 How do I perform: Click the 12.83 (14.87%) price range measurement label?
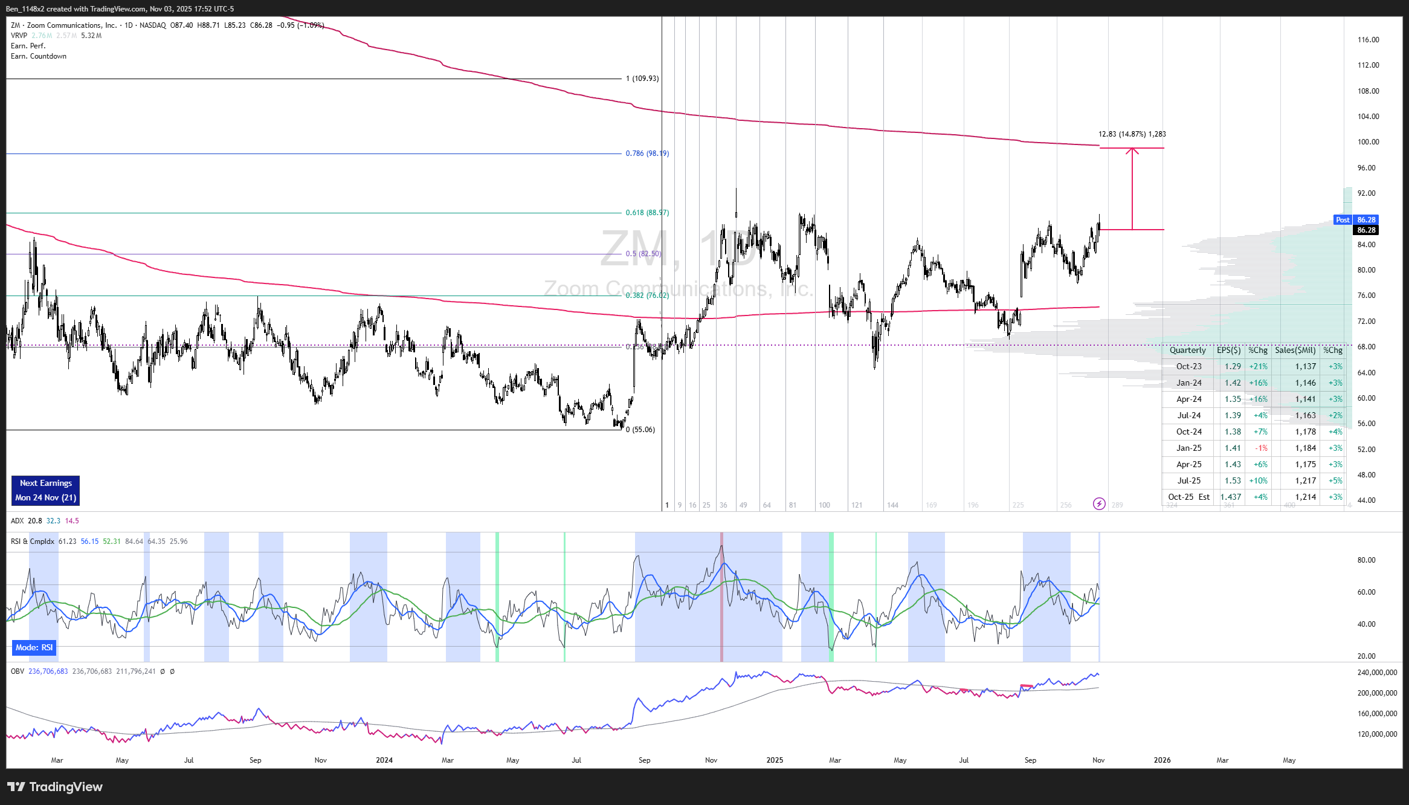(x=1132, y=134)
